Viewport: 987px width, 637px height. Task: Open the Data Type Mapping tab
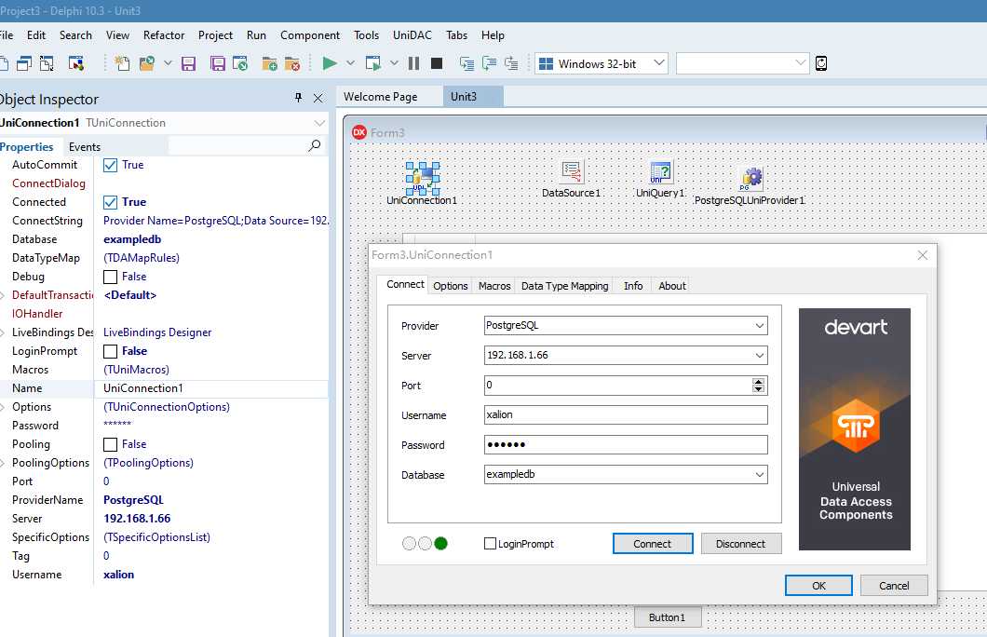[x=564, y=286]
